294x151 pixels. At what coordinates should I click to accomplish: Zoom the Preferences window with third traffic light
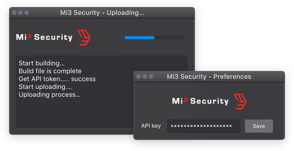tap(151, 76)
